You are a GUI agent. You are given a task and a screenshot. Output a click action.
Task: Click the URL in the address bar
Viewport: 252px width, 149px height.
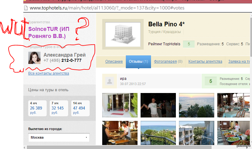pos(107,8)
